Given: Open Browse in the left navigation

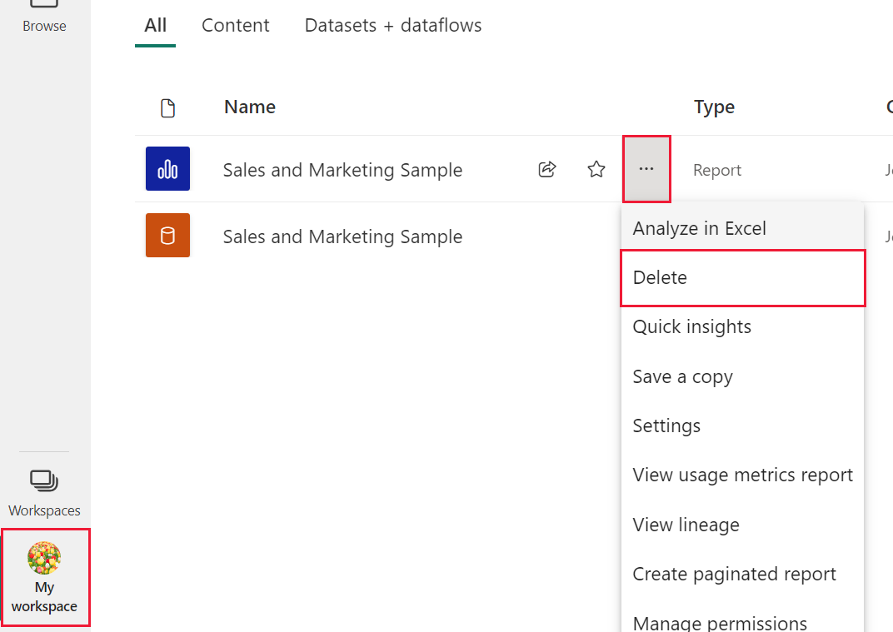Looking at the screenshot, I should pos(44,17).
